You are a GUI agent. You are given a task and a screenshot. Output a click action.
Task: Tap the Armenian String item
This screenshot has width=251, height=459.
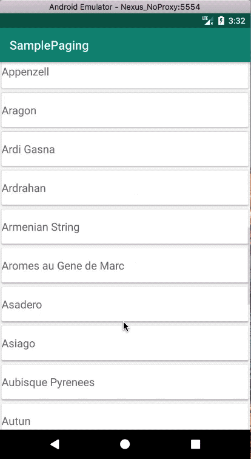[125, 226]
